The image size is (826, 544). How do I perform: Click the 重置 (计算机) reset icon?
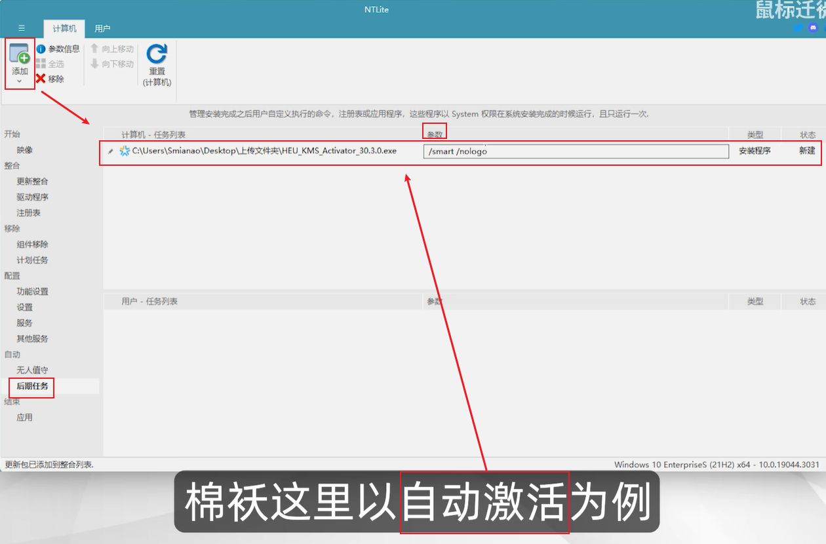point(157,54)
